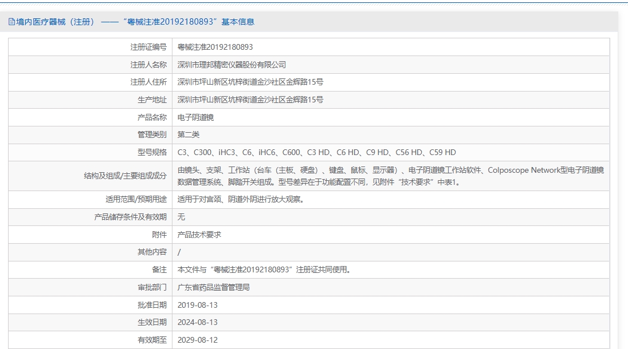Click the label 有效期至

pos(152,340)
